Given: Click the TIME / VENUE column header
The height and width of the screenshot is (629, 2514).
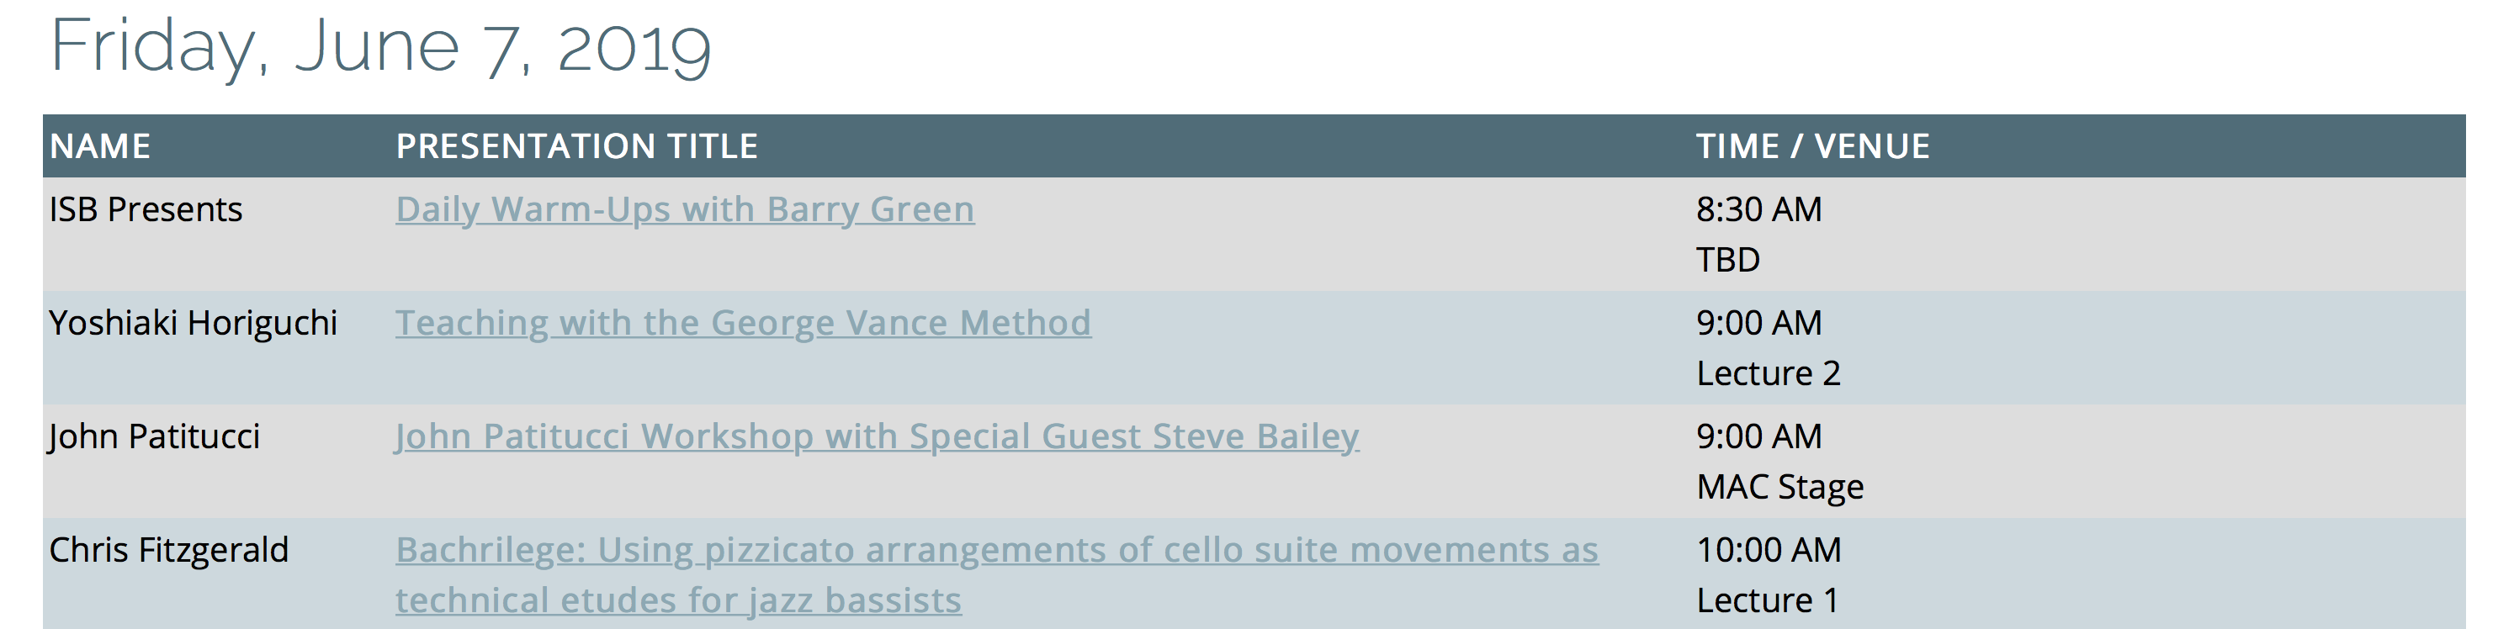Looking at the screenshot, I should click(x=1812, y=146).
